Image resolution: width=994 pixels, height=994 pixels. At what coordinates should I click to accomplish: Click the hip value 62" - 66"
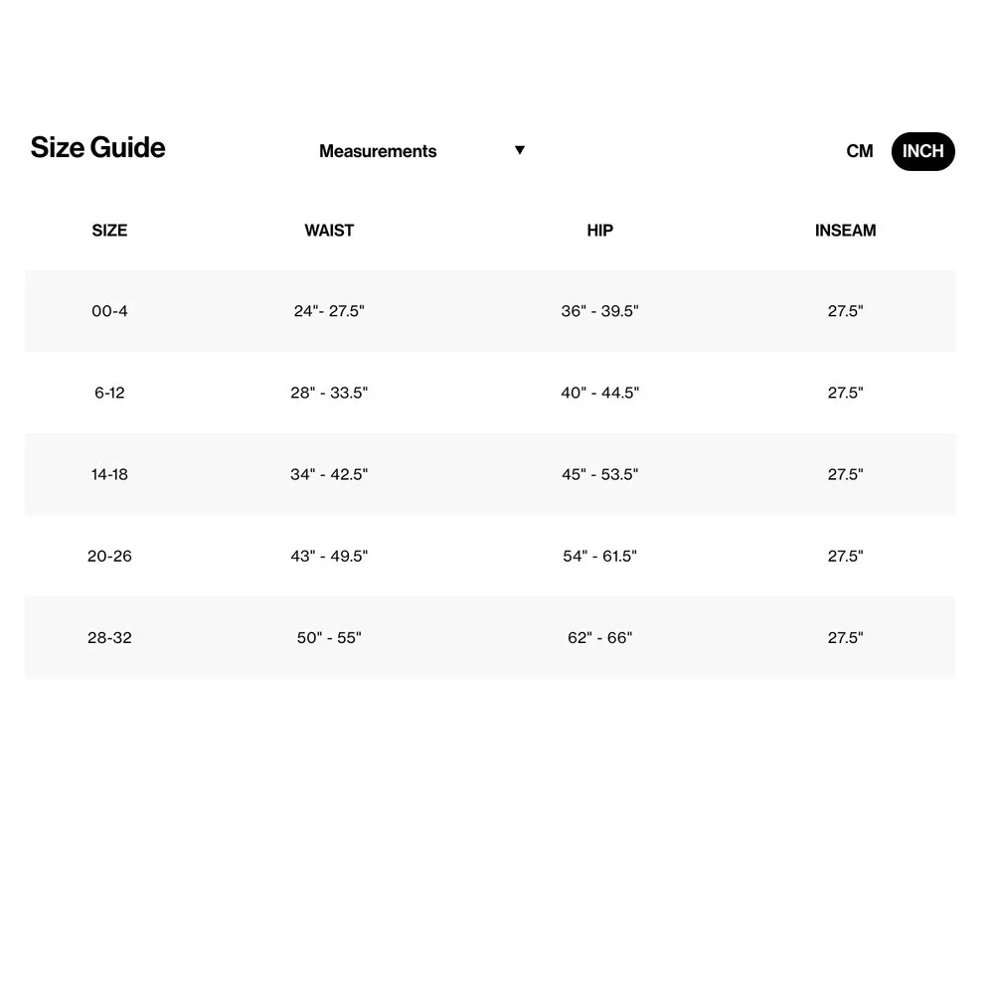(x=599, y=637)
